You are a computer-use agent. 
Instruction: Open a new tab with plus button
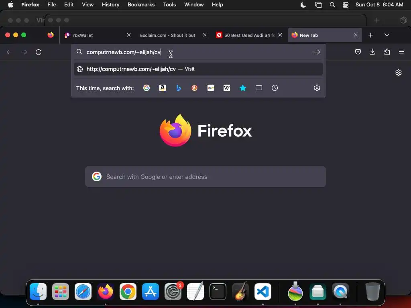coord(370,35)
